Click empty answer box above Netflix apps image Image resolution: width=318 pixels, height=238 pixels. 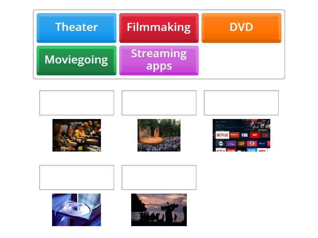(x=241, y=103)
